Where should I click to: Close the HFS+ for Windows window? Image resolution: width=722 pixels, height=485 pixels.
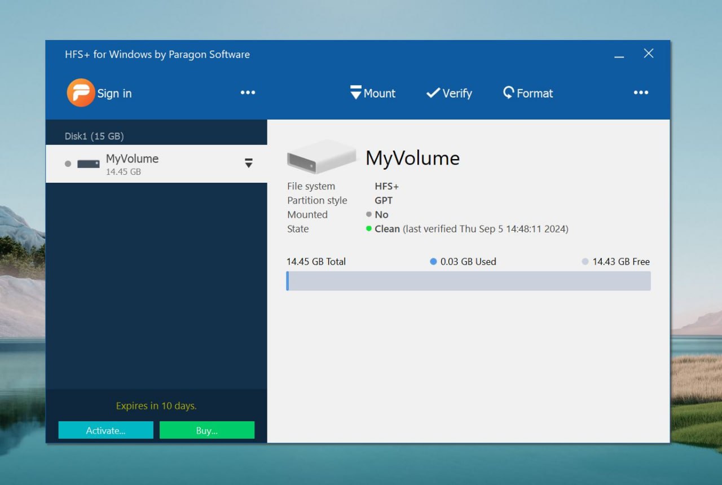[x=649, y=54]
